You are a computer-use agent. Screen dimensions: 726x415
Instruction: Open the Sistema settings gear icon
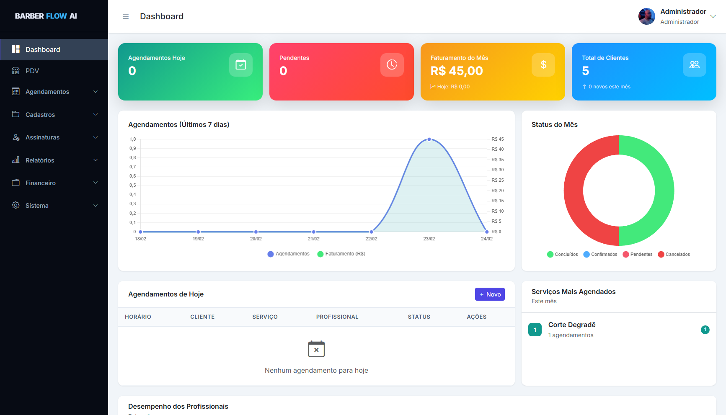pyautogui.click(x=16, y=205)
